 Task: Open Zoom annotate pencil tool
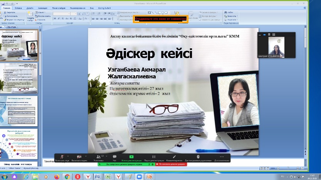174,157
